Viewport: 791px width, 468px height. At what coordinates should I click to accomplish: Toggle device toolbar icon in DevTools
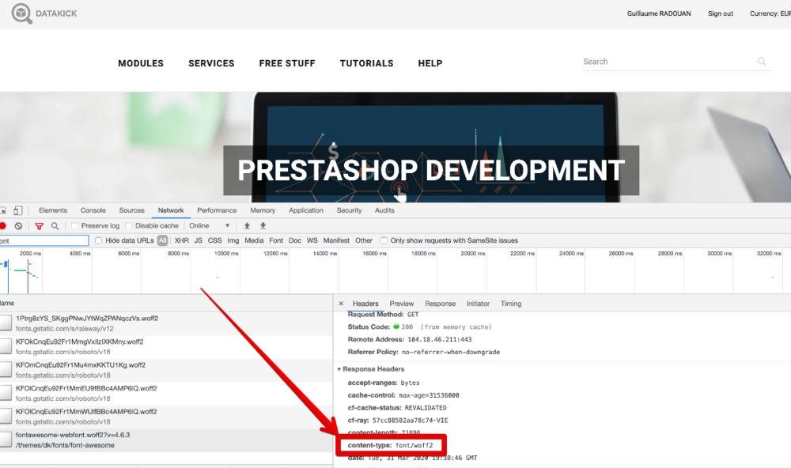pos(17,210)
